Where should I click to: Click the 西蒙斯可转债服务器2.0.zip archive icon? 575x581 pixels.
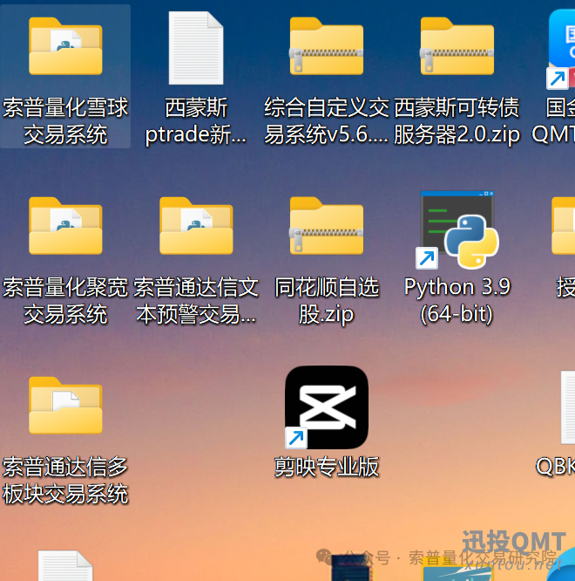point(457,46)
